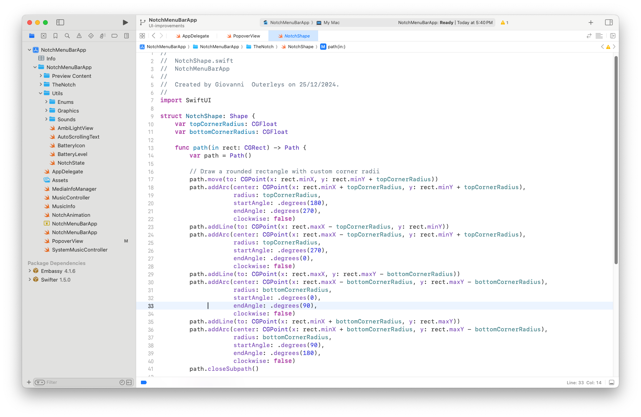Click the navigator Filter field
This screenshot has height=417, width=641.
tap(81, 382)
